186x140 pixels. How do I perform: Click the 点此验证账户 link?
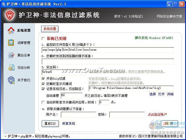tap(157, 115)
